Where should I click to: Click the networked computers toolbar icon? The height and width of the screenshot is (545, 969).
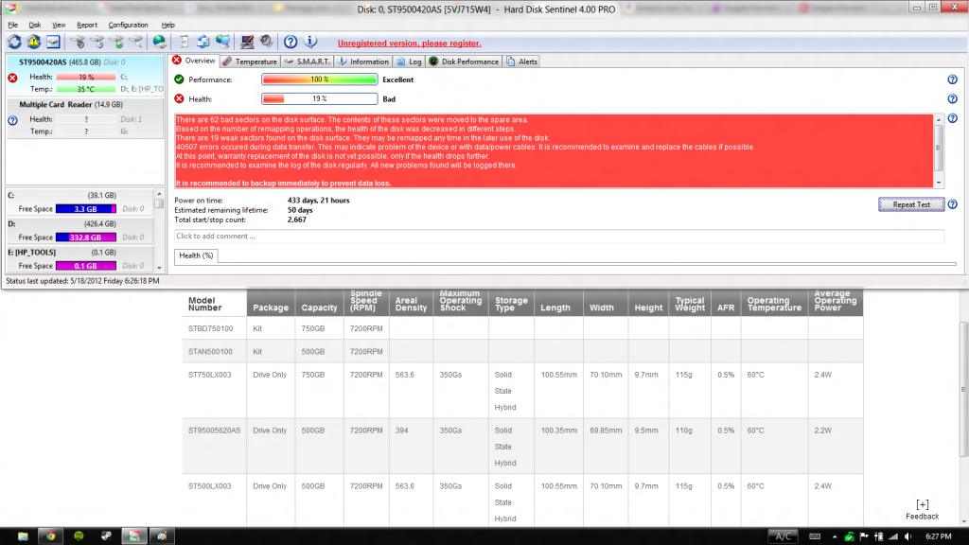click(223, 42)
